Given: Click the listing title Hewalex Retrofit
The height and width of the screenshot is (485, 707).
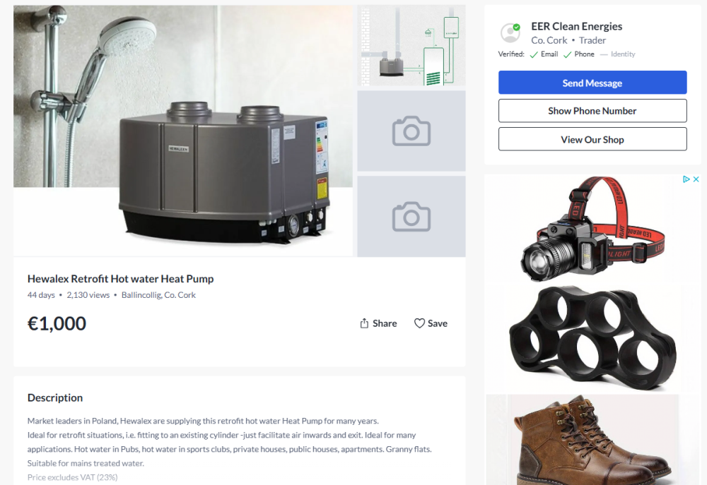Looking at the screenshot, I should (120, 279).
